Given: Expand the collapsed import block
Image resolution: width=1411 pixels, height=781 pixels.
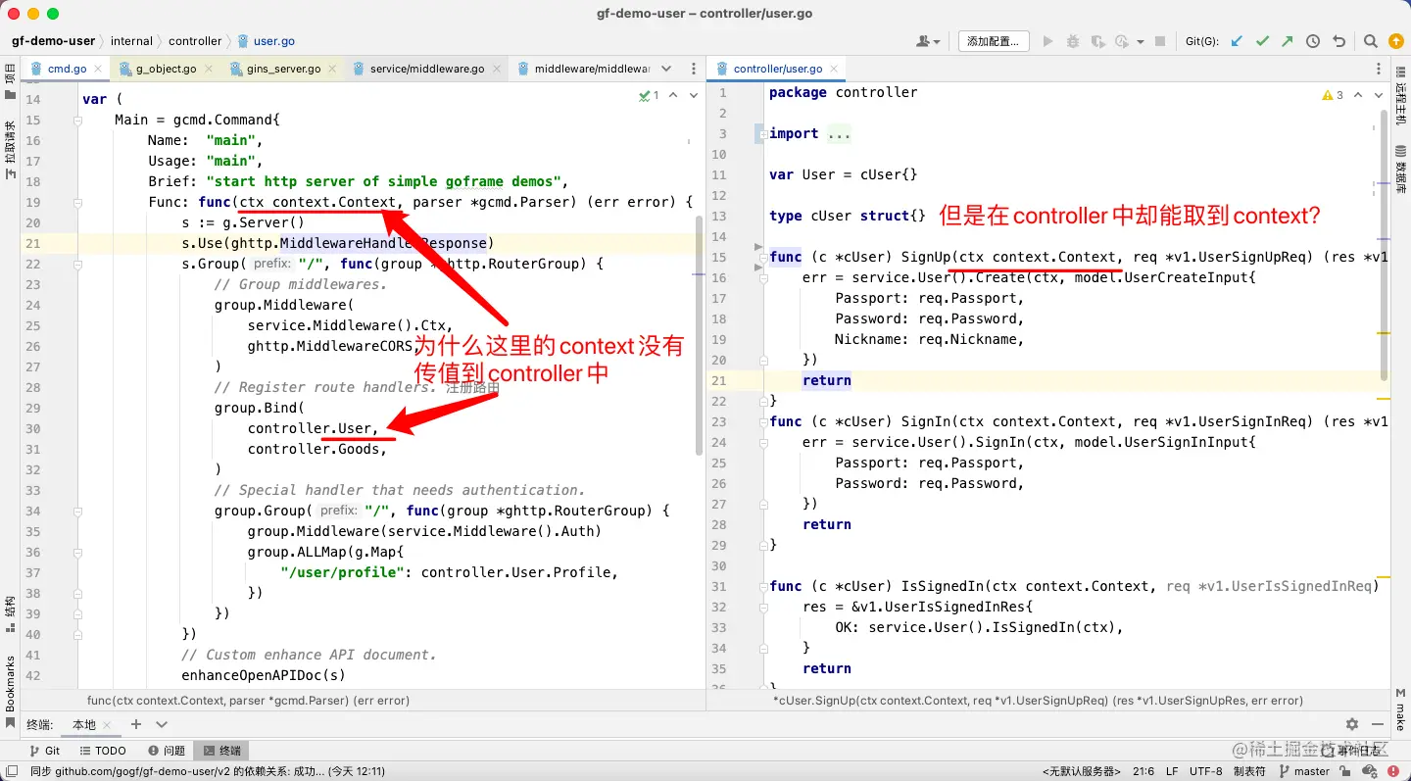Looking at the screenshot, I should click(839, 133).
